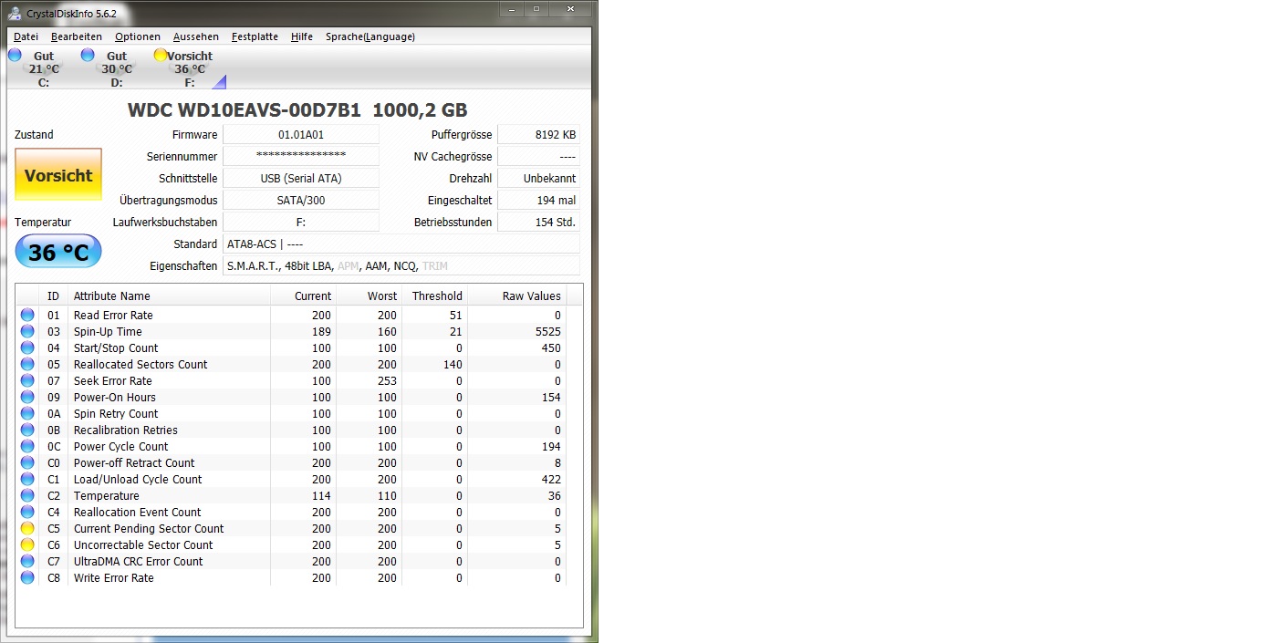The image size is (1270, 643).
Task: Select the Uncorrectable Sector Count attribute name
Action: point(143,545)
